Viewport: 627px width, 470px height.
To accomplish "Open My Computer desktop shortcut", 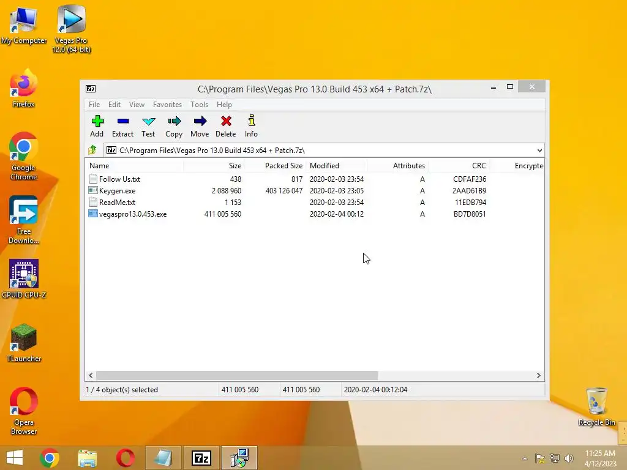I will 24,24.
